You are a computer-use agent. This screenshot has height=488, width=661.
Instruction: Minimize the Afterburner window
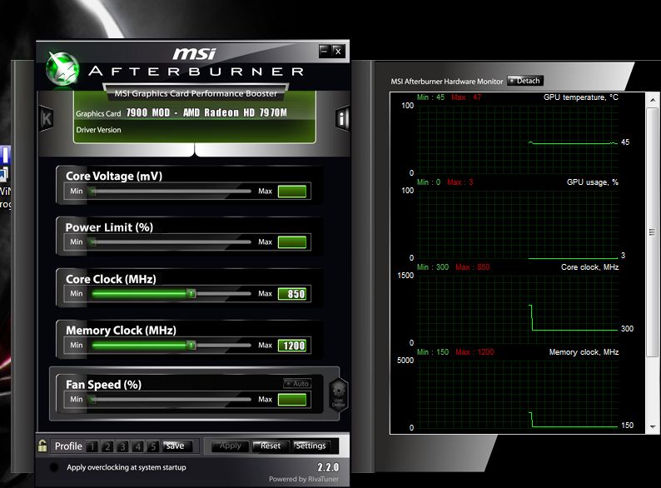324,51
